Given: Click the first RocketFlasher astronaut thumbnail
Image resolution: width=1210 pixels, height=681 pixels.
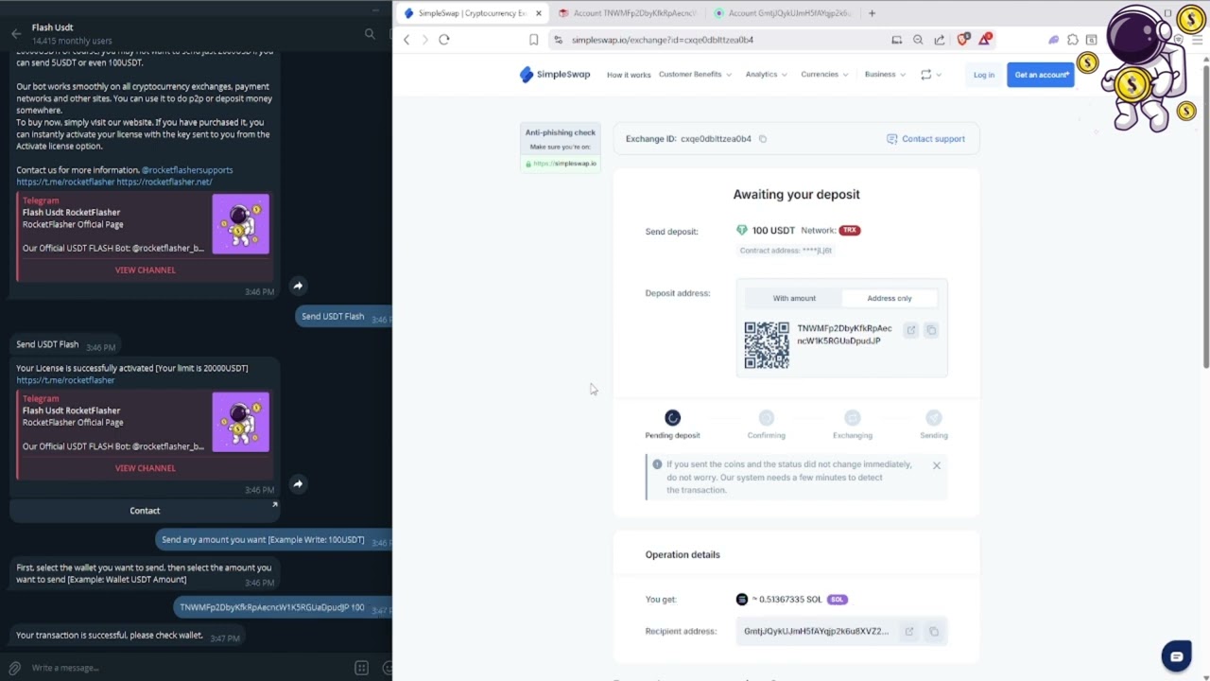Looking at the screenshot, I should coord(240,224).
